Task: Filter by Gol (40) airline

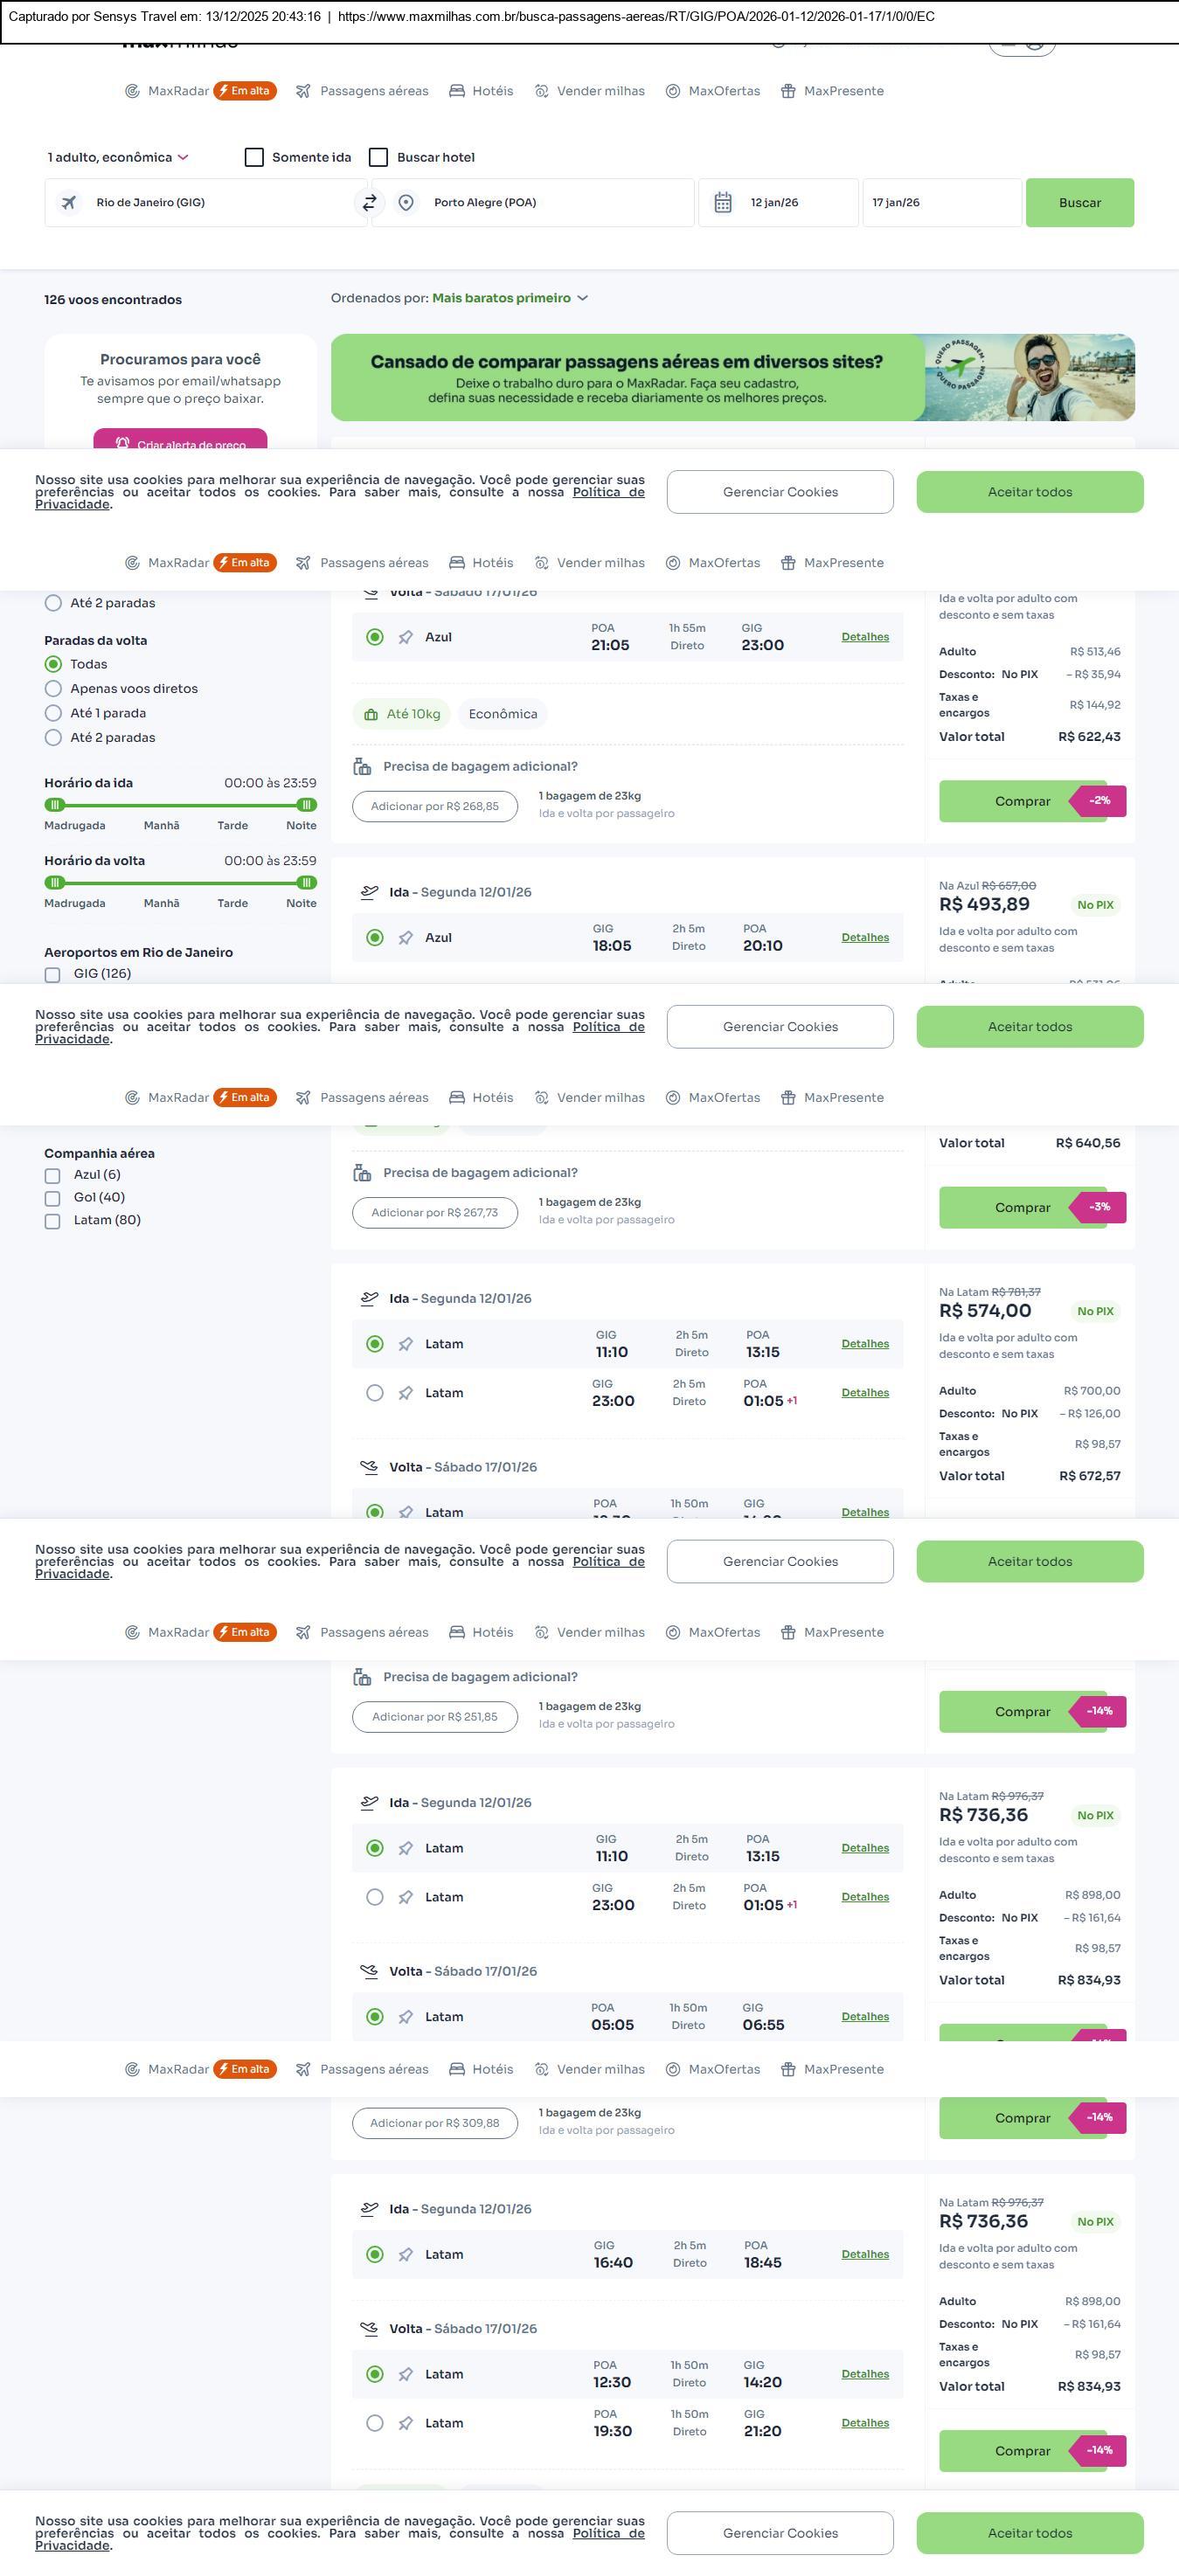Action: pos(53,1198)
